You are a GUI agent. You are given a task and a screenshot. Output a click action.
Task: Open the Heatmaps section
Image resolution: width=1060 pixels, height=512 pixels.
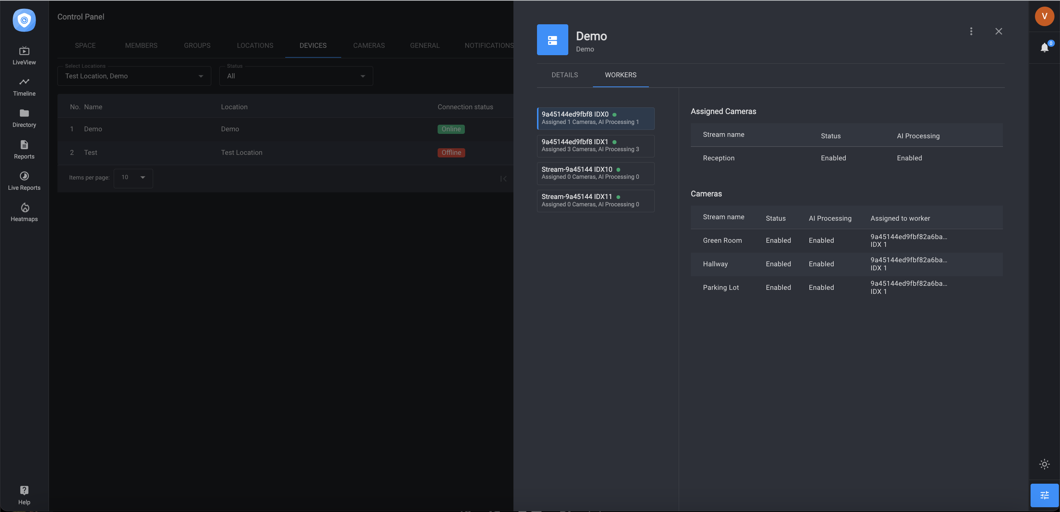click(24, 212)
